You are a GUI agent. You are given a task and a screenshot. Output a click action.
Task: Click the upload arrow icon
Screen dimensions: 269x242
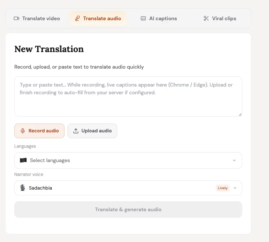[76, 131]
